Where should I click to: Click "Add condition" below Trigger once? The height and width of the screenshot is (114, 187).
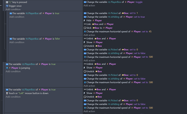[13, 9]
